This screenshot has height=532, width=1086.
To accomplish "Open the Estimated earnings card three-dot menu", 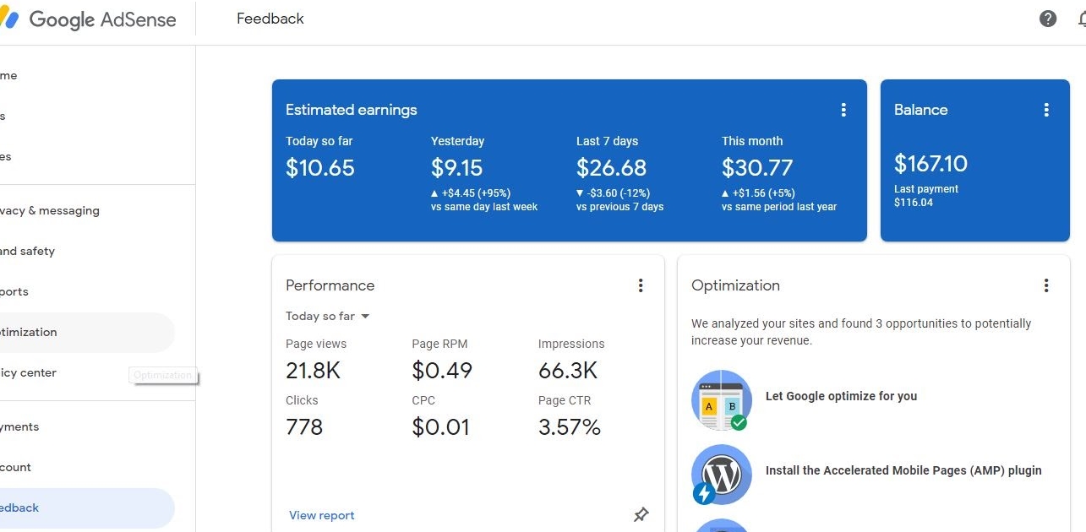I will 843,110.
